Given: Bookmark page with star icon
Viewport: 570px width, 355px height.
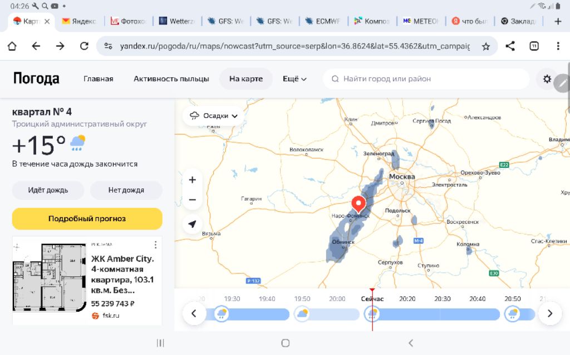Looking at the screenshot, I should click(x=485, y=46).
